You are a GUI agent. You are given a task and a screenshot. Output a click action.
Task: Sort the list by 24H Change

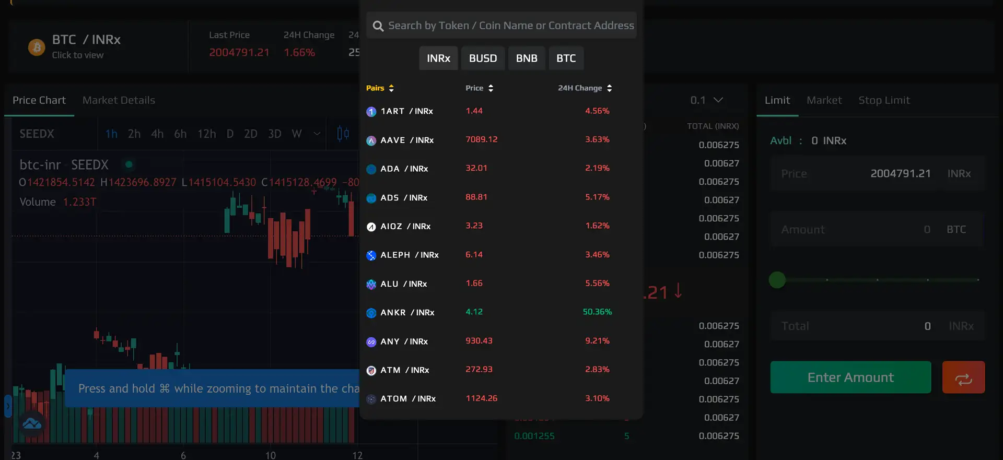coord(585,88)
